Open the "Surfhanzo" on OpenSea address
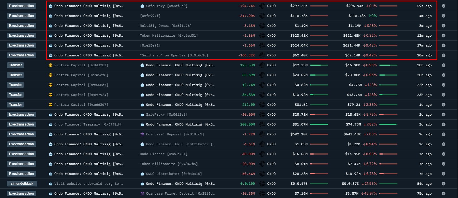This screenshot has height=198, width=458. (x=174, y=55)
